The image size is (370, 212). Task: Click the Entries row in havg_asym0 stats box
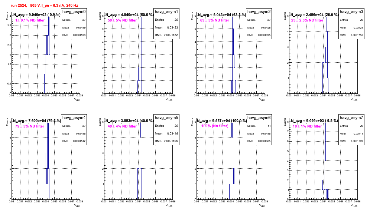(x=74, y=20)
